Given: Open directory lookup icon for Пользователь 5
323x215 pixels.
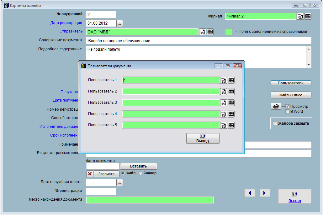Looking at the screenshot, I should (x=224, y=125).
